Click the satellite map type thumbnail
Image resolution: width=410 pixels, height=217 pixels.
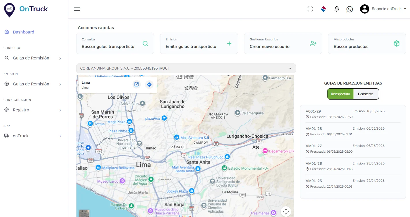pyautogui.click(x=84, y=214)
